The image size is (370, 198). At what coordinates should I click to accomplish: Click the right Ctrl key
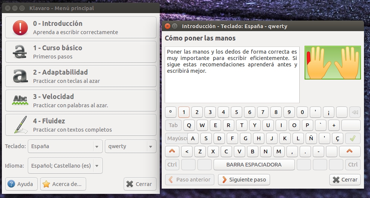(x=353, y=165)
